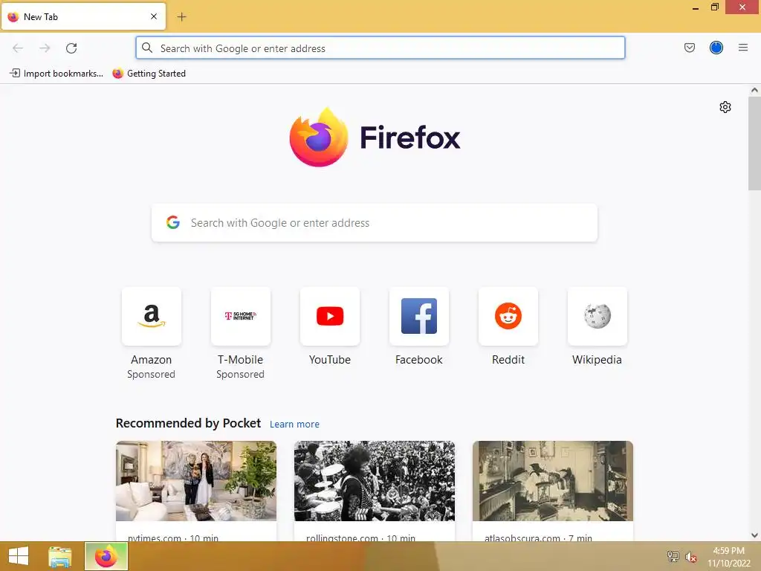The width and height of the screenshot is (761, 571).
Task: Open new tab plus button
Action: [x=181, y=17]
